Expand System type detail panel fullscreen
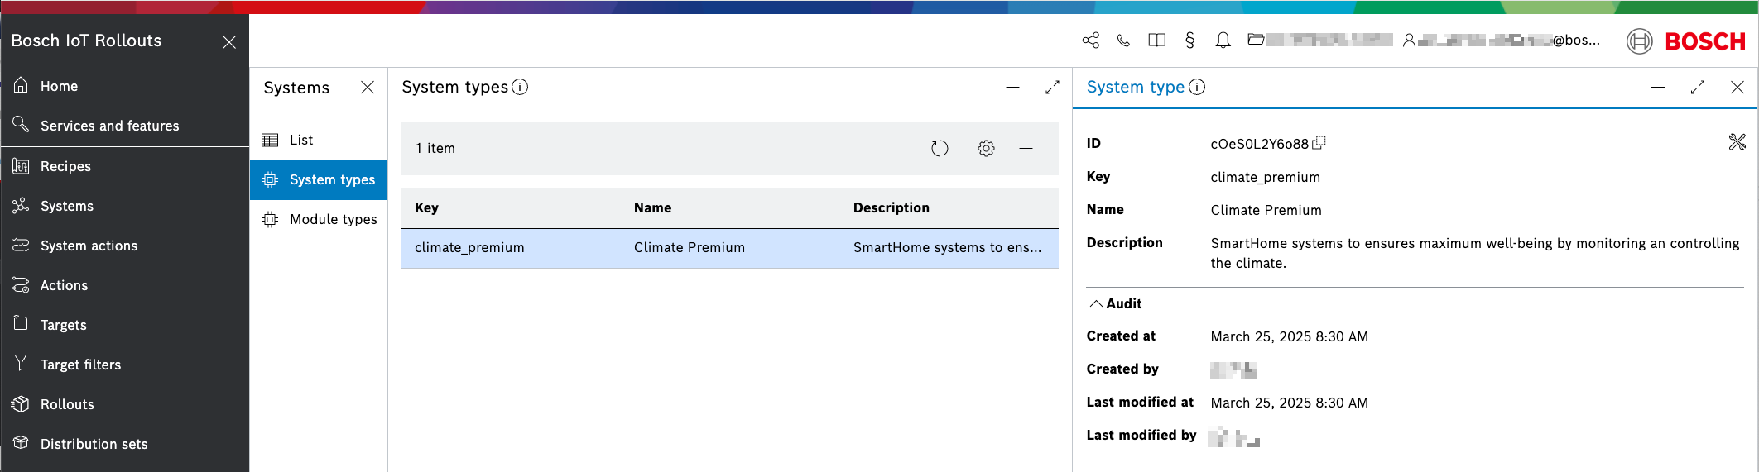Viewport: 1759px width, 472px height. tap(1698, 88)
